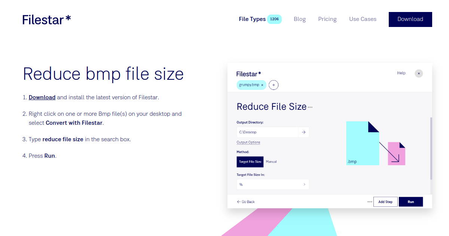Navigate to Use Cases
Image resolution: width=449 pixels, height=236 pixels.
point(363,19)
